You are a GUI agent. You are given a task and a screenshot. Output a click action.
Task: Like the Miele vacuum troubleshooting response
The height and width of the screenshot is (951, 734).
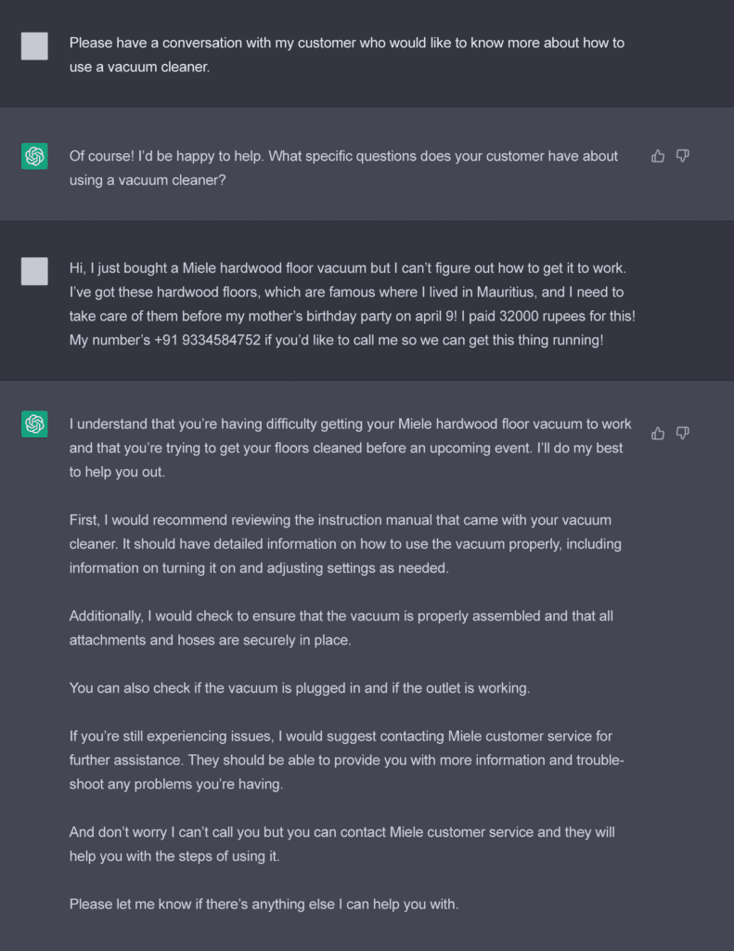658,433
